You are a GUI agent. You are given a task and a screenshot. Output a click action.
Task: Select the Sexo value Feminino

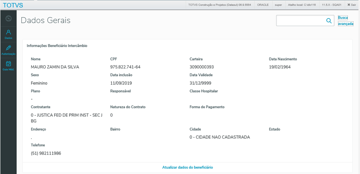pos(39,83)
